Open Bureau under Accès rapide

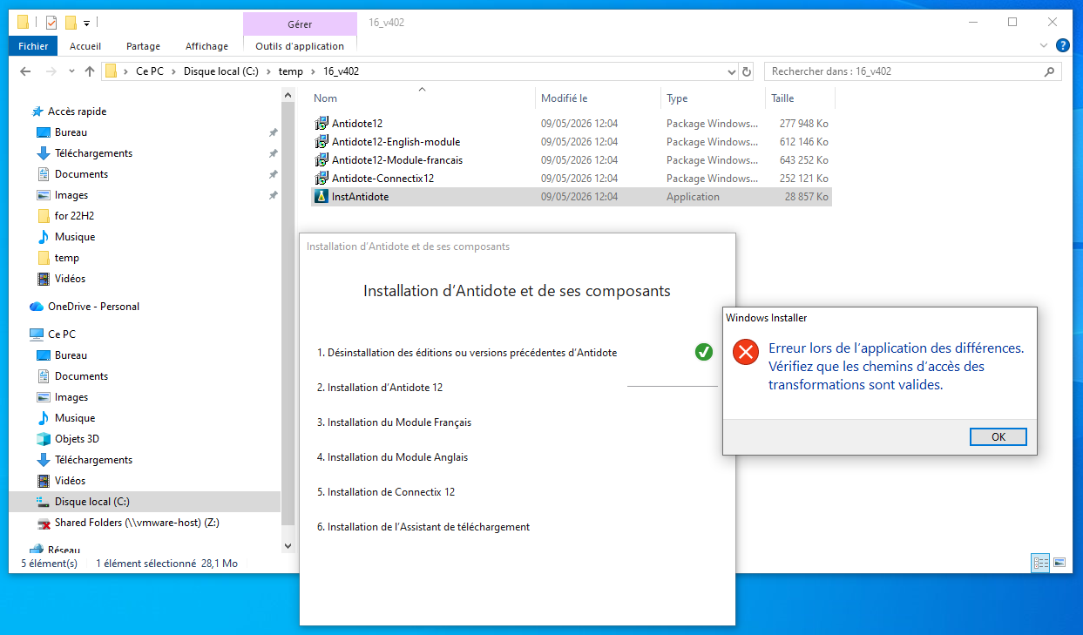(71, 132)
